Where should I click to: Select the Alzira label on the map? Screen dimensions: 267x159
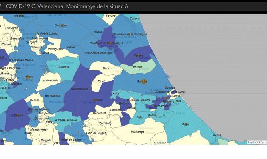[x=98, y=31]
